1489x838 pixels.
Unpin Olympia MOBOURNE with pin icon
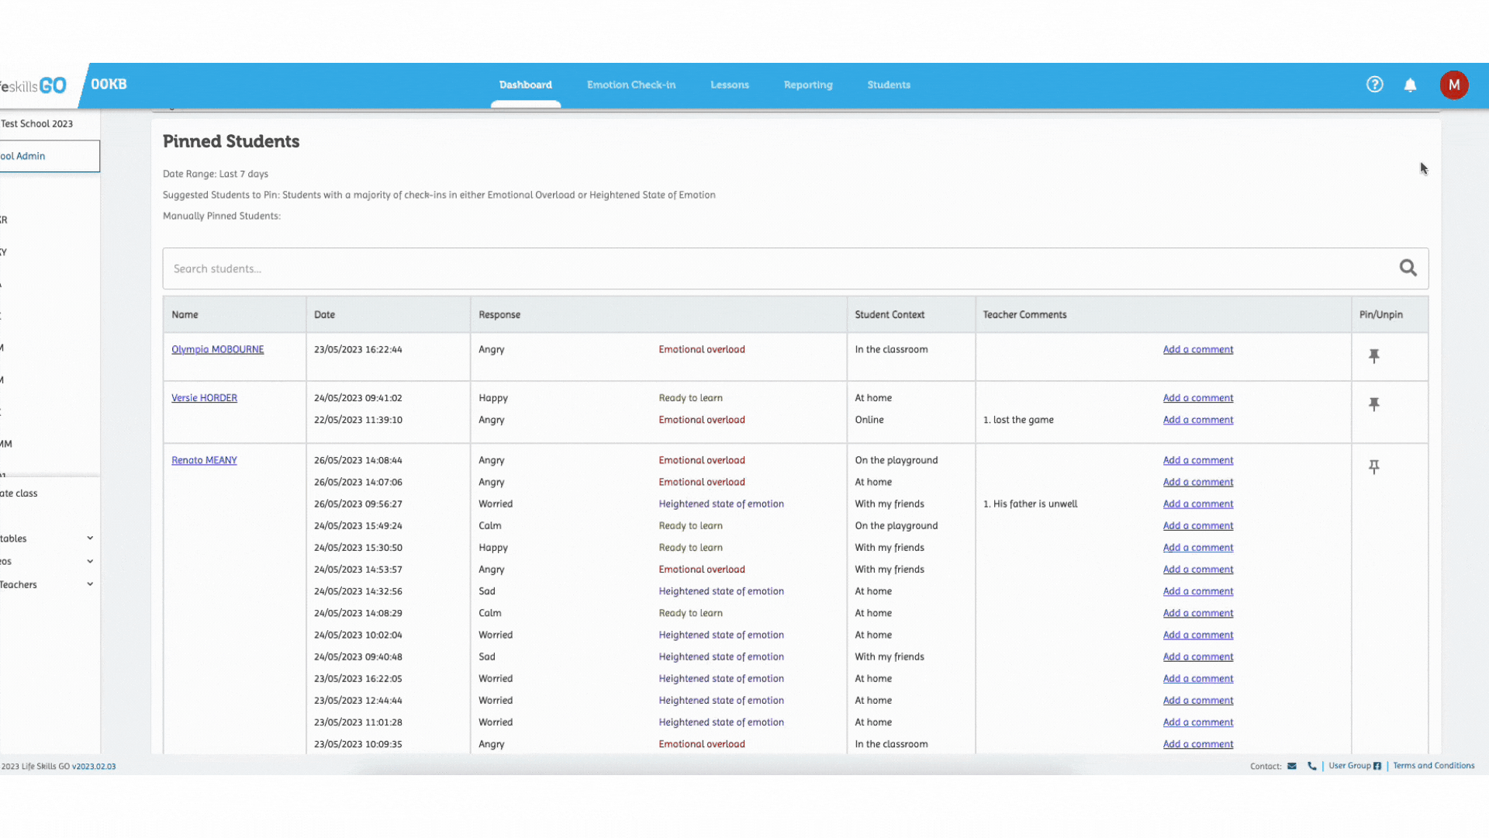(1373, 356)
